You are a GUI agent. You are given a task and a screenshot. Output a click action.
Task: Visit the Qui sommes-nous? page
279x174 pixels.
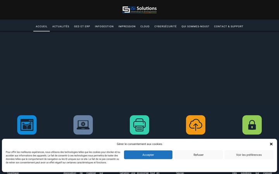(195, 26)
